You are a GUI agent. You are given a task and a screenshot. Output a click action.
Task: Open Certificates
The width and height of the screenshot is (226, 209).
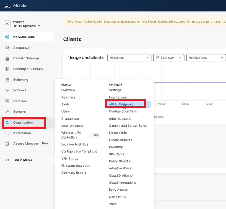(118, 197)
